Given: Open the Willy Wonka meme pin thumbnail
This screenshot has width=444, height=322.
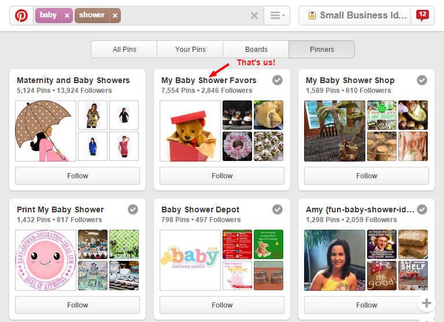Looking at the screenshot, I should (x=382, y=244).
